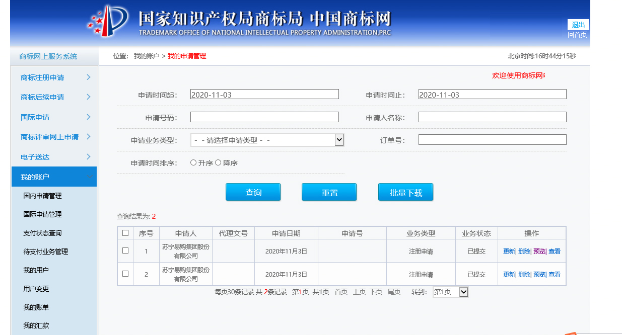Expand 电子送达 chevron arrow

[89, 156]
